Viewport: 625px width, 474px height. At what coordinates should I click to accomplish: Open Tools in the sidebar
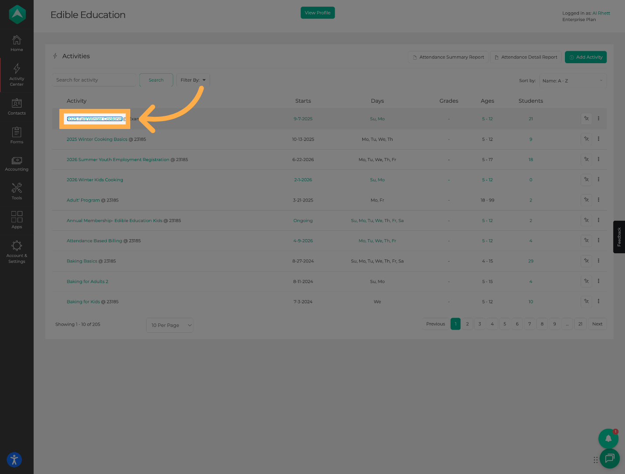coord(17,191)
